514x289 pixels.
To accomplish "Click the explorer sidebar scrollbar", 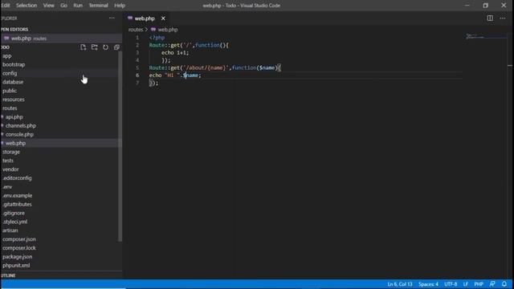I will point(120,146).
